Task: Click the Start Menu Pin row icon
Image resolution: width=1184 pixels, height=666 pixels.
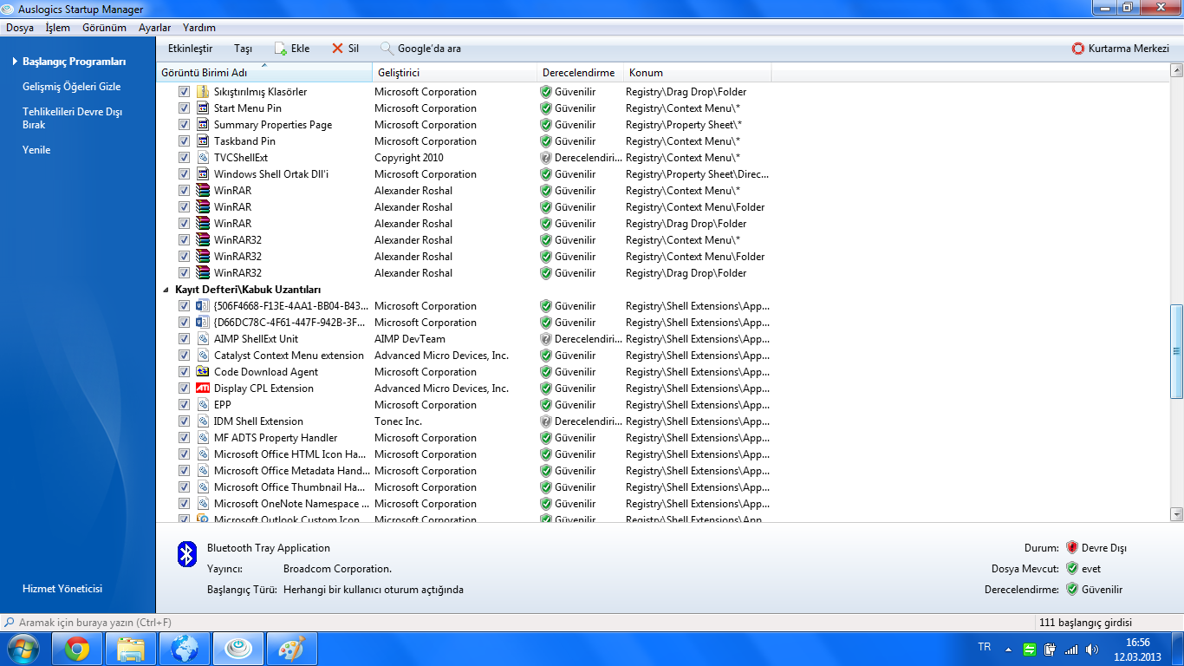Action: (x=203, y=108)
